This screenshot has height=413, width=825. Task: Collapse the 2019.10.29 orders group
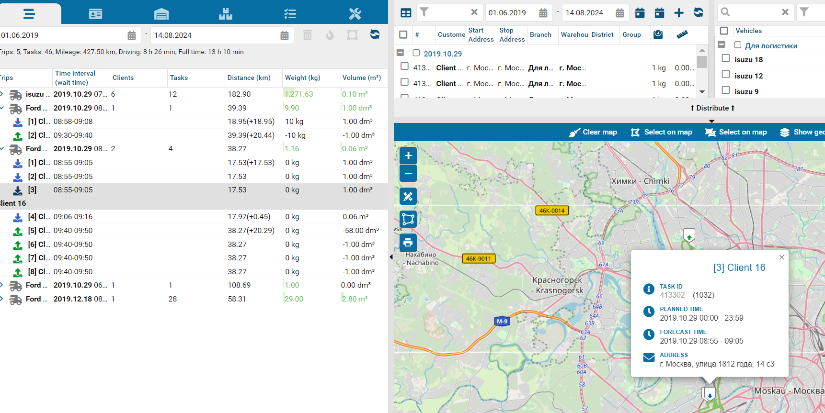tap(401, 53)
